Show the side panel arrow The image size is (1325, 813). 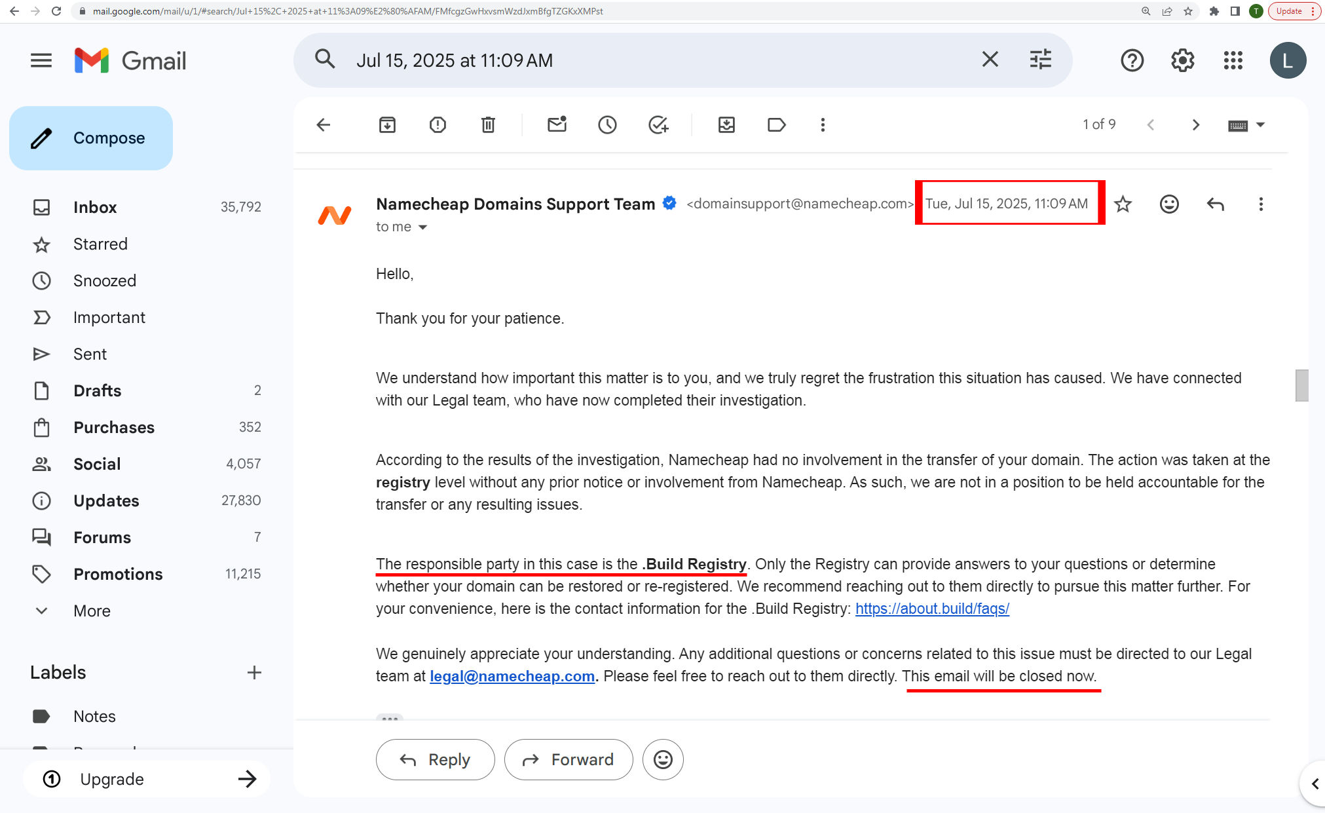[x=1315, y=784]
